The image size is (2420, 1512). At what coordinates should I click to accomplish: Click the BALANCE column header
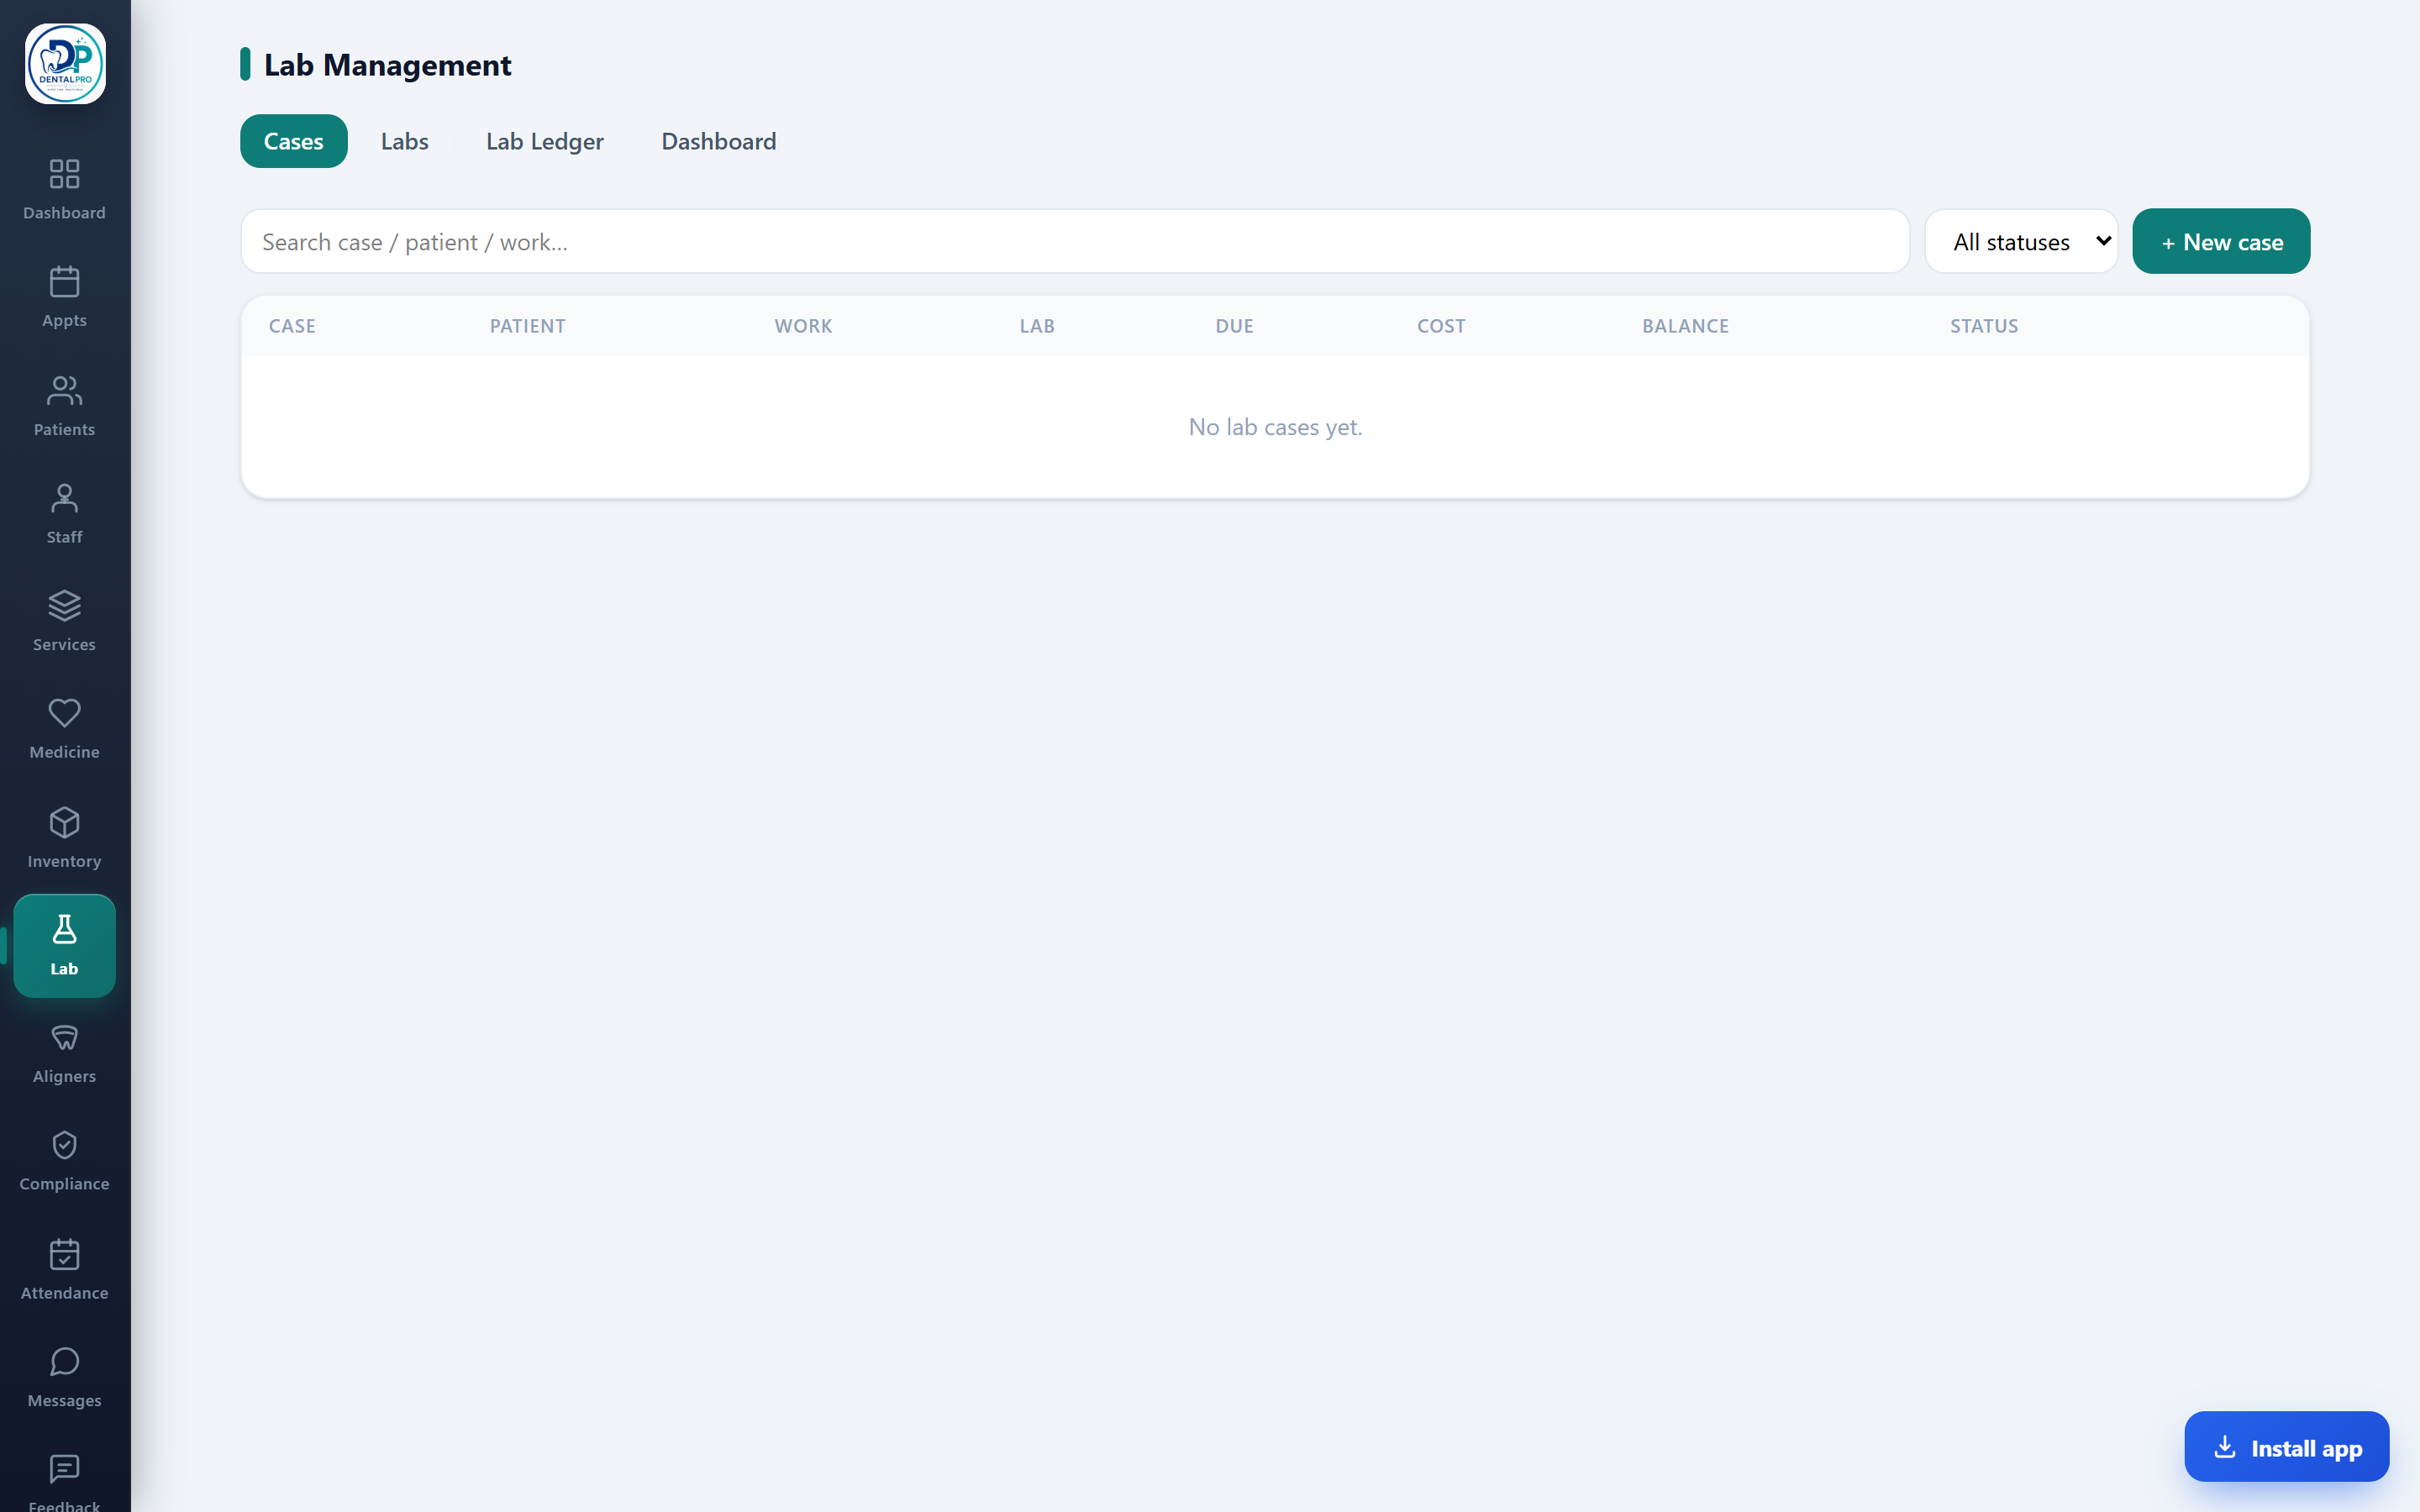1685,326
